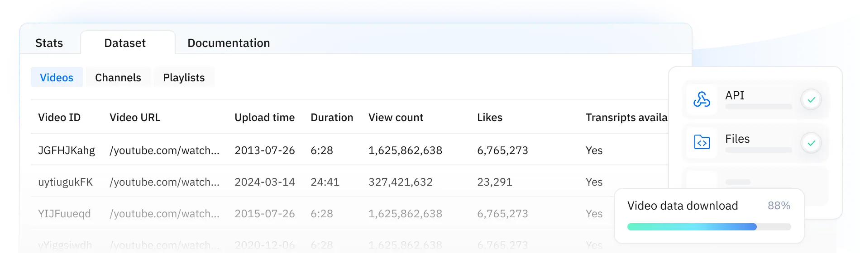The height and width of the screenshot is (253, 860).
Task: Select the Playlists filter button
Action: (184, 78)
